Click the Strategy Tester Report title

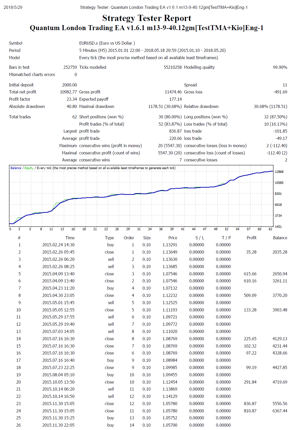point(146,18)
